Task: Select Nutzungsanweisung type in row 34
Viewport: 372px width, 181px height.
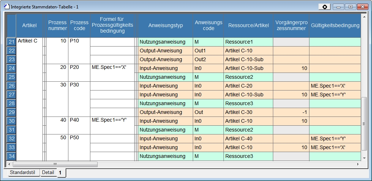Action: point(166,156)
